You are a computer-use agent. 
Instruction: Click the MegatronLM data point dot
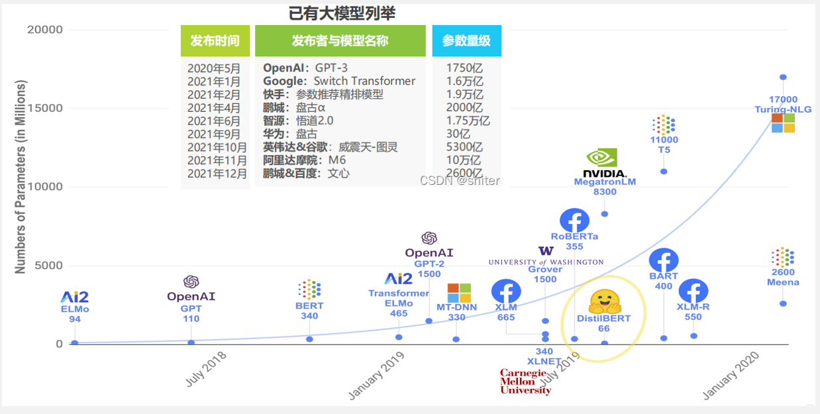[604, 214]
